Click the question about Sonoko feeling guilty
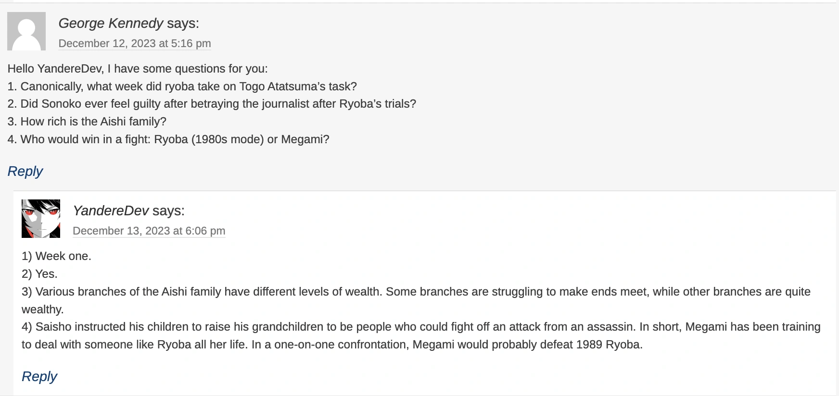Screen dimensions: 839x396 click(x=212, y=104)
